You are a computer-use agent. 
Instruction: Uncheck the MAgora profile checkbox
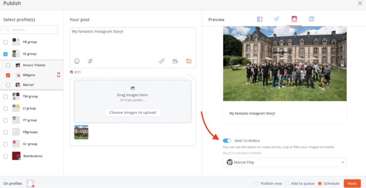pos(8,75)
